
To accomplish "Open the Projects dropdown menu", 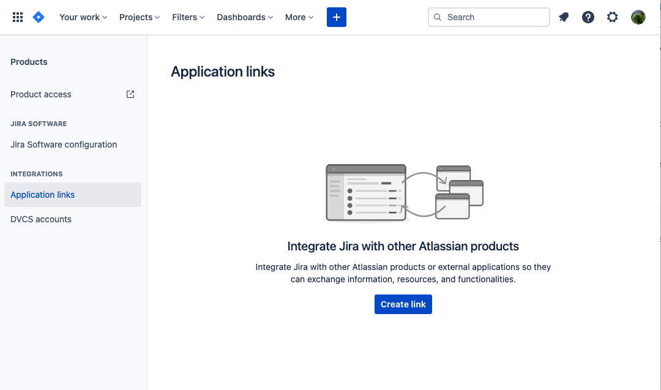I will coord(139,17).
